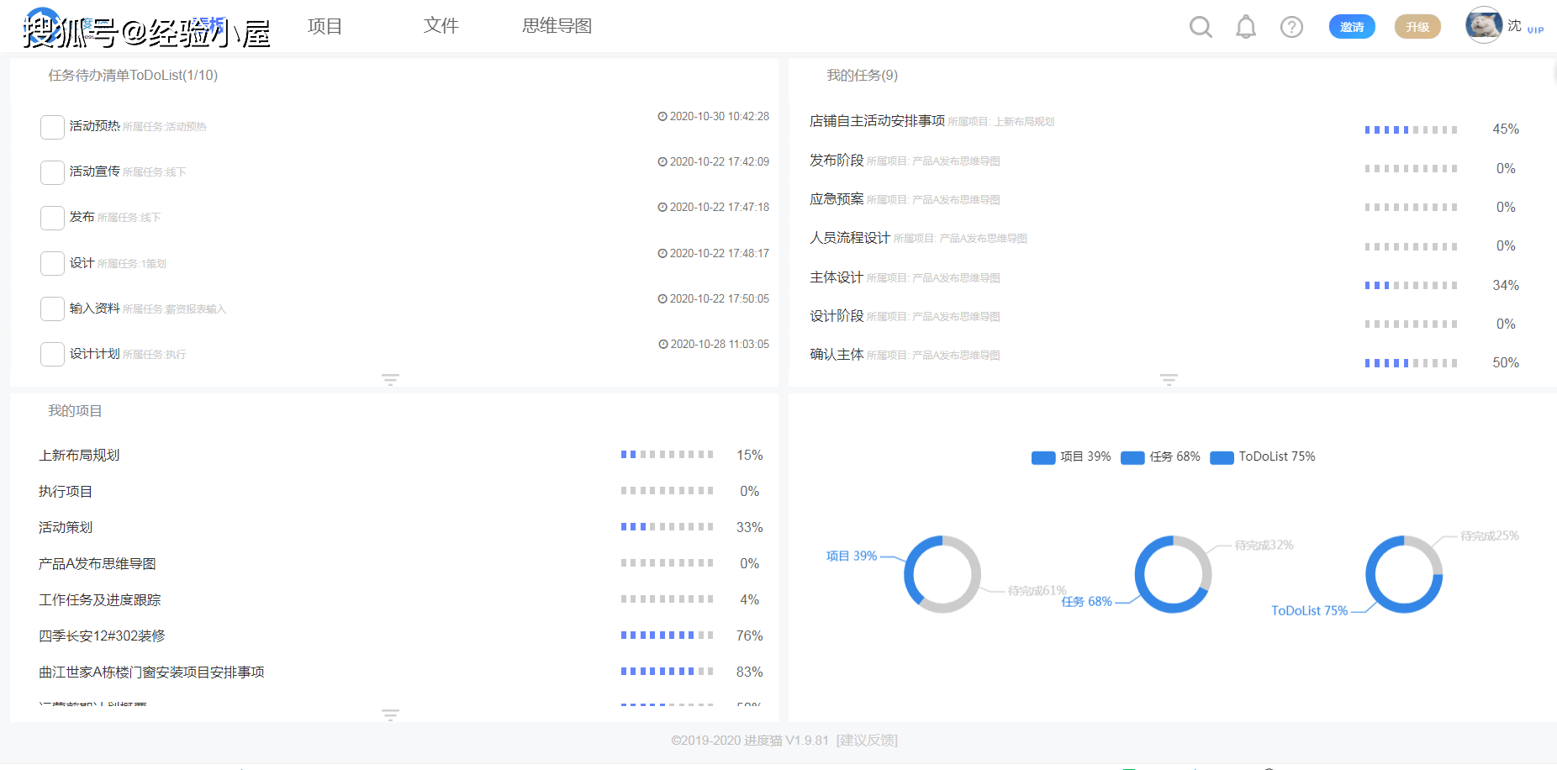Go to the 文件 tab
Screen dimensions: 1557x770
(441, 26)
